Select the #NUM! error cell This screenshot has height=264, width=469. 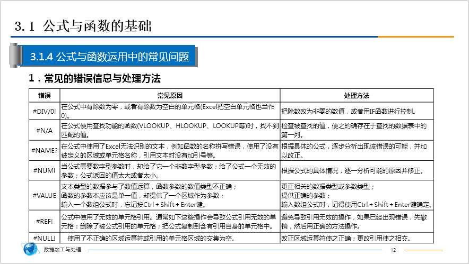44,170
